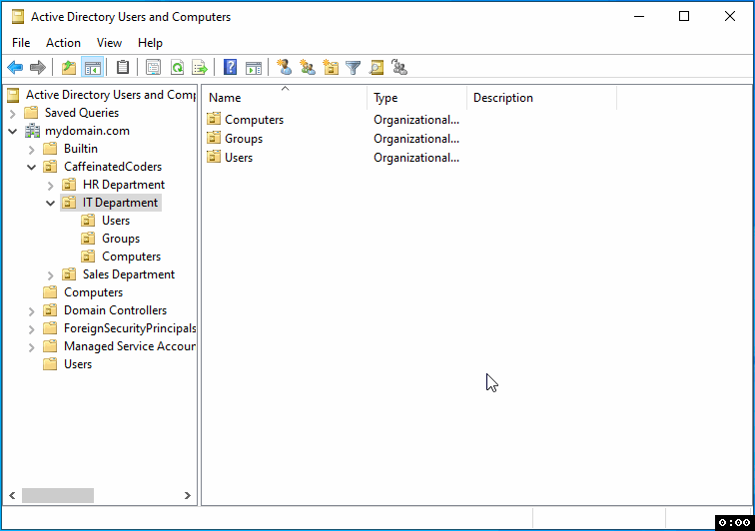Create a new group with toolbar icon

point(308,68)
